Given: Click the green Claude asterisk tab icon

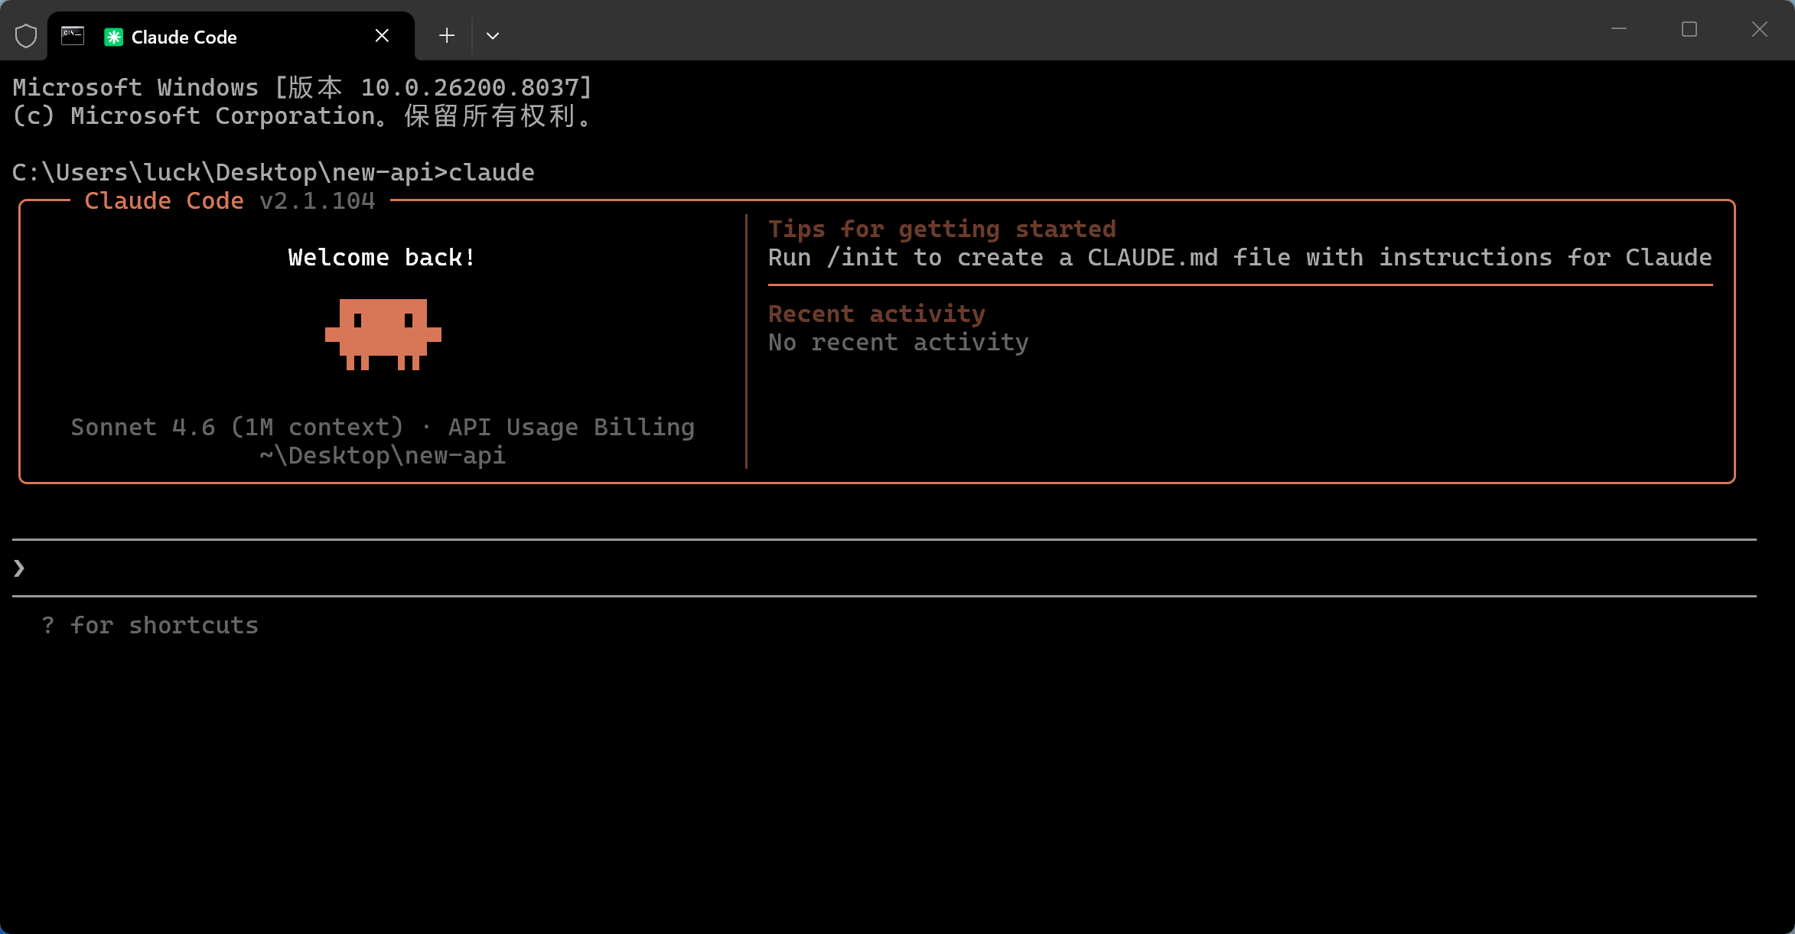Looking at the screenshot, I should (113, 37).
